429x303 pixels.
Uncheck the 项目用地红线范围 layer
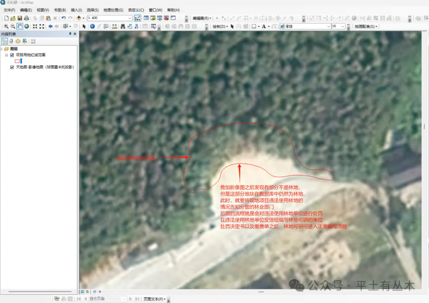coord(12,55)
